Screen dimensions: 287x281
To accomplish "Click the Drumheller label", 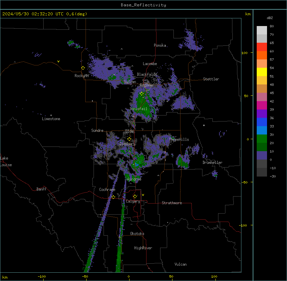I will pyautogui.click(x=212, y=163).
